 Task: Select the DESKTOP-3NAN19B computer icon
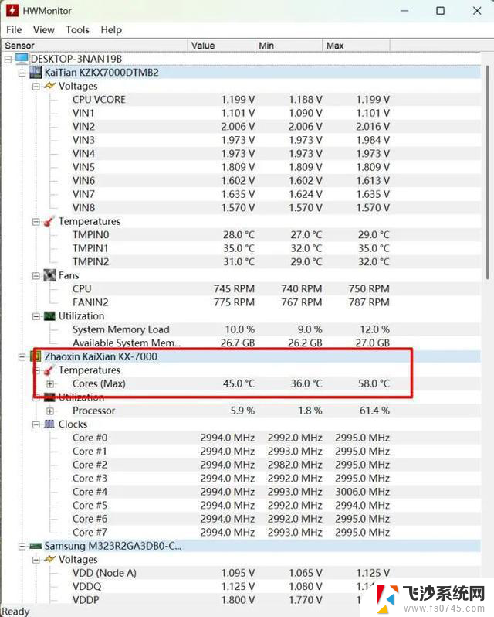click(x=22, y=59)
